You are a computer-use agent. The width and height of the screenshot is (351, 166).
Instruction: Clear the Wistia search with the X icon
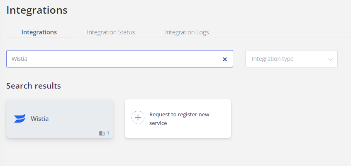(x=225, y=59)
